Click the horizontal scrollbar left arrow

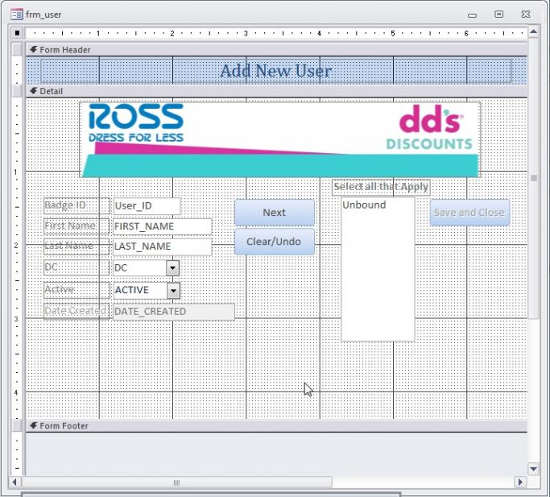coord(14,482)
